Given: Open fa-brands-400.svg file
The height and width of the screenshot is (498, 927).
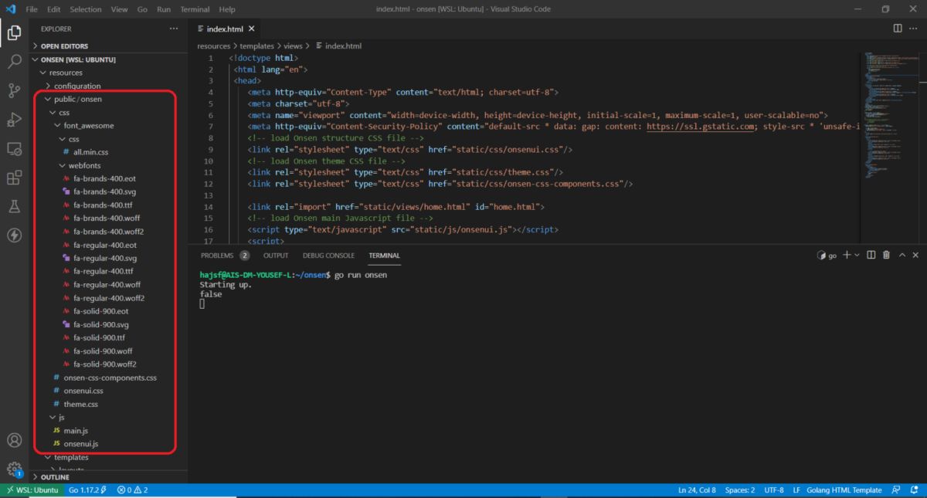Looking at the screenshot, I should tap(108, 191).
